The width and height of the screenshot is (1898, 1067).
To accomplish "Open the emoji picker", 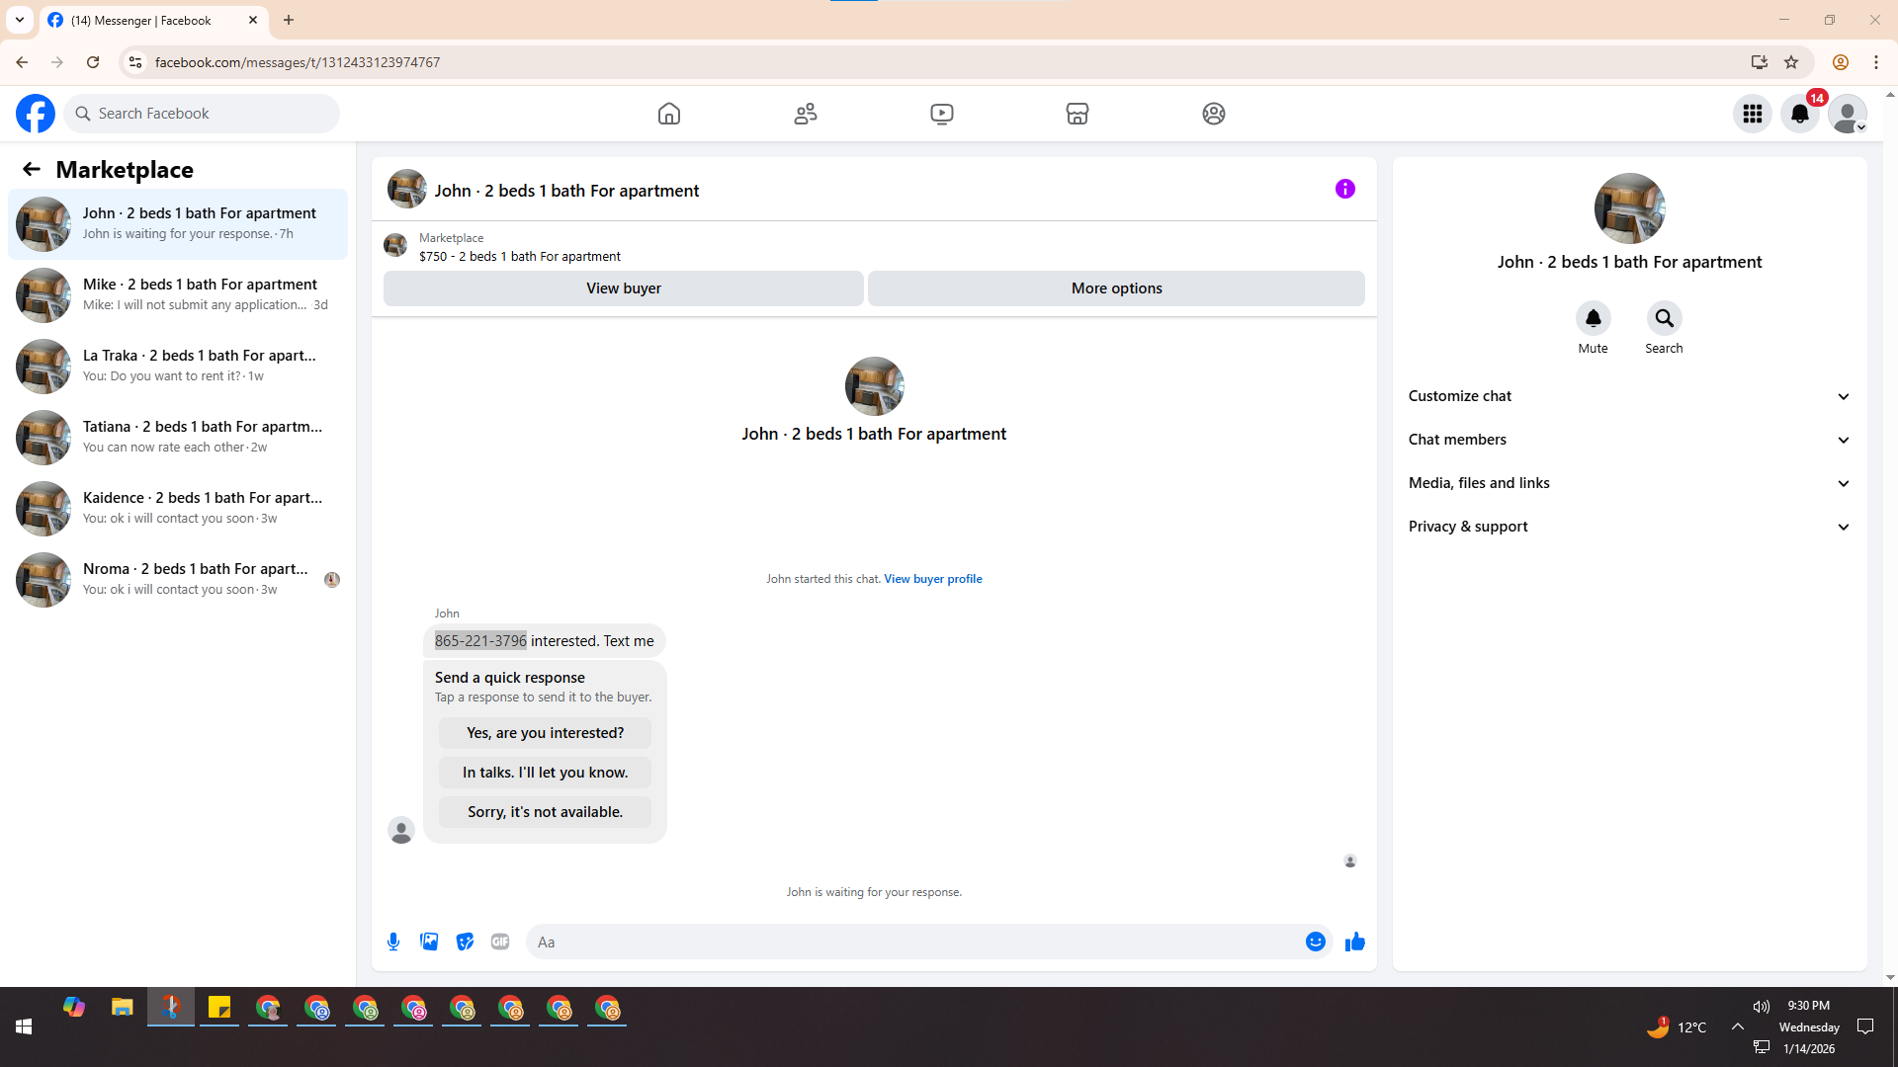I will 1315,942.
